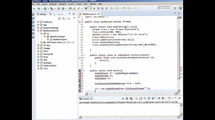
Task: Click the editor horizontal scrollbar
Action: click(x=131, y=93)
